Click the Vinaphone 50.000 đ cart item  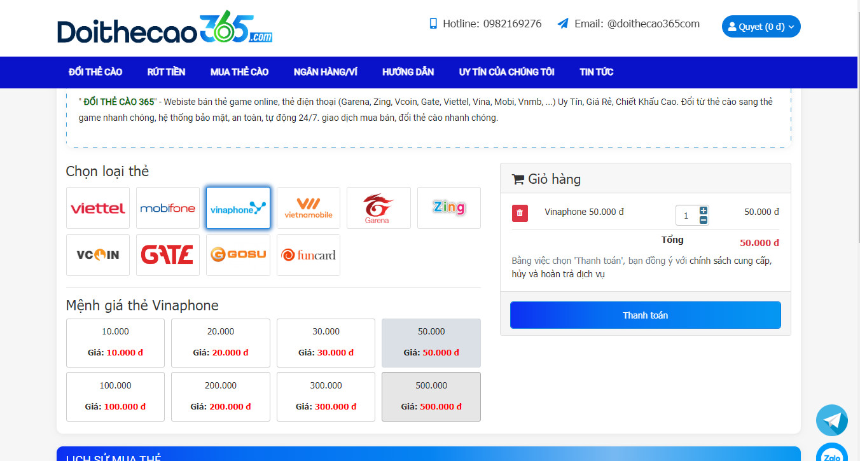pos(584,212)
